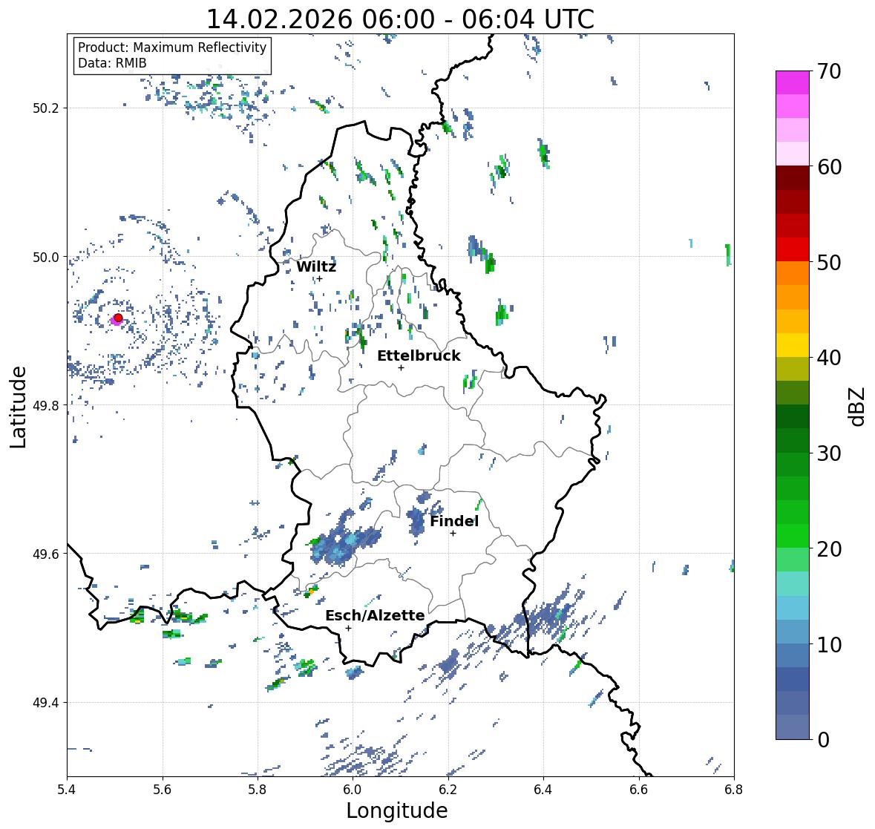Click the 49.6 latitude tick label
This screenshot has height=829, width=875.
[46, 554]
